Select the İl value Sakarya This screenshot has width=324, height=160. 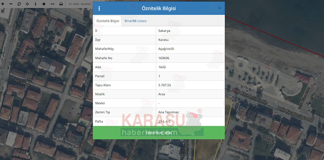tap(164, 31)
